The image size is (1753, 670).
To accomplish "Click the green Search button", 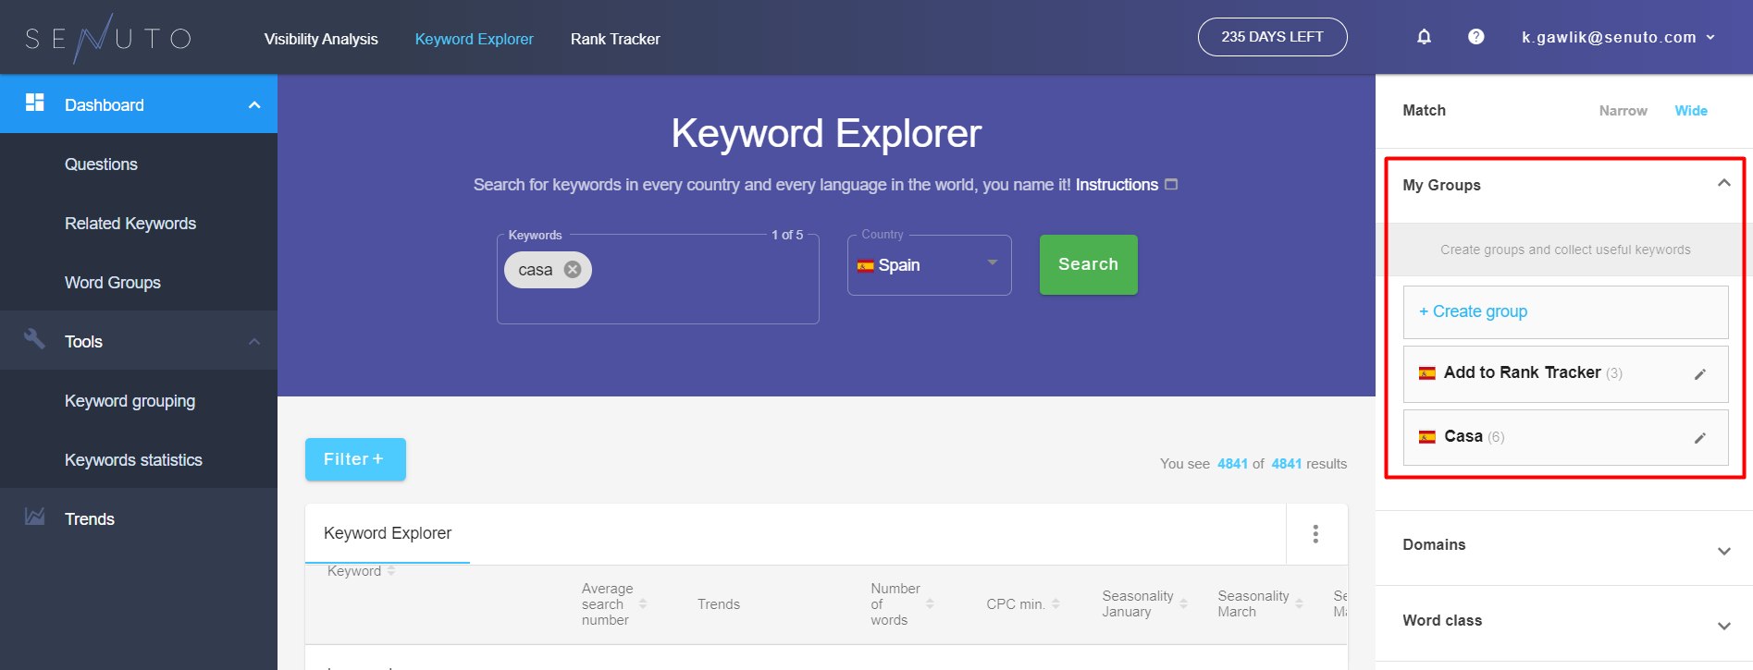I will (1088, 264).
